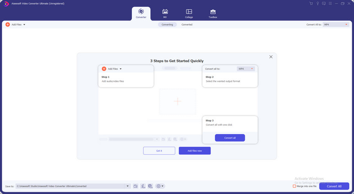This screenshot has width=354, height=194.
Task: Click the shopping cart purchase icon
Action: point(311,4)
